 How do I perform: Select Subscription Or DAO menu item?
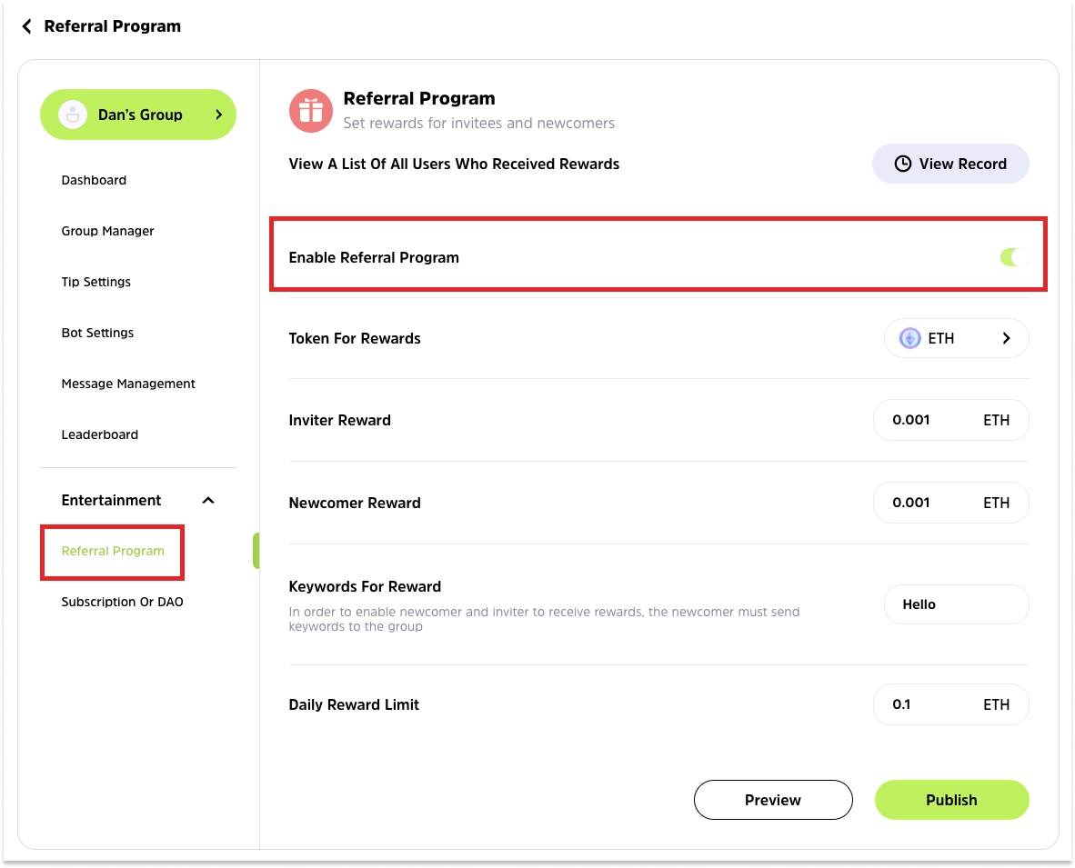pos(122,602)
